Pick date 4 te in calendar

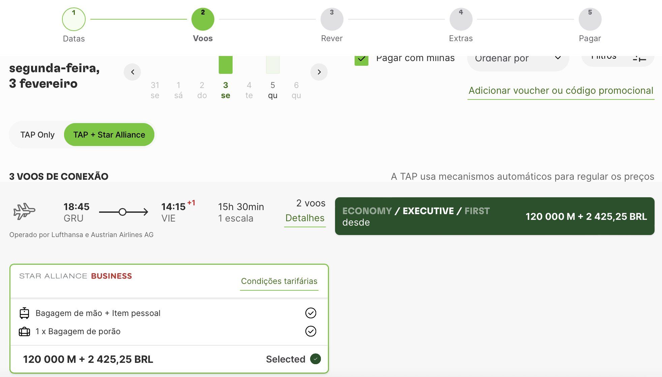[x=249, y=90]
